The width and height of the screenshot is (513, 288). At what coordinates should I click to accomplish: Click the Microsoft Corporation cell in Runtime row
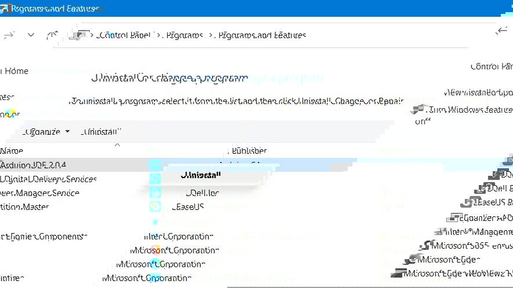pyautogui.click(x=147, y=278)
